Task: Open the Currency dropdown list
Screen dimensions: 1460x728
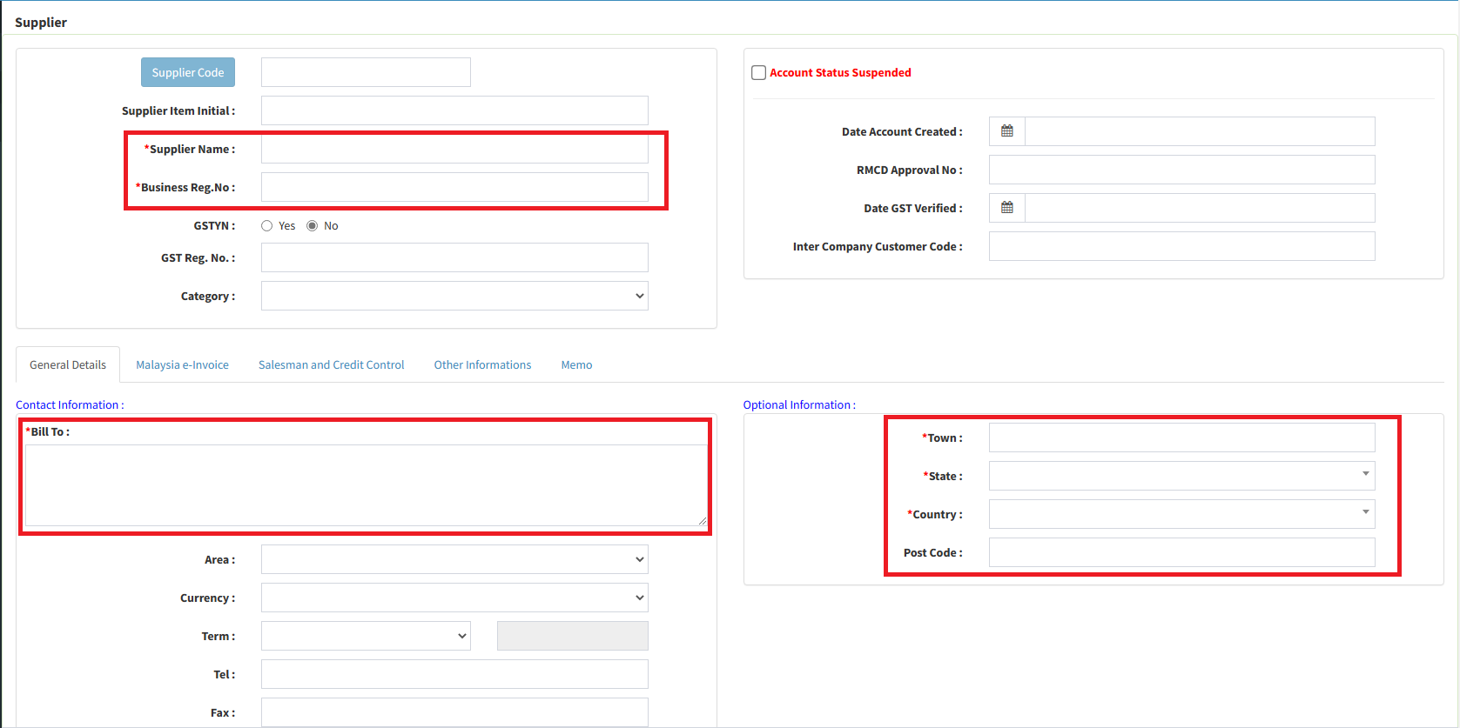Action: coord(454,598)
